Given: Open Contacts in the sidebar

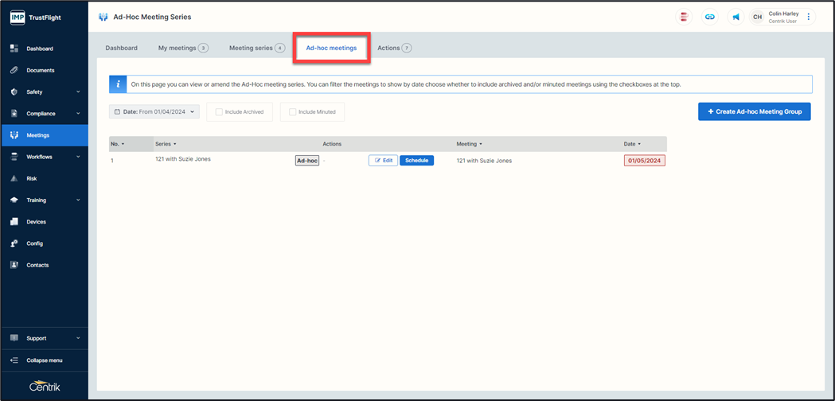Looking at the screenshot, I should point(37,265).
